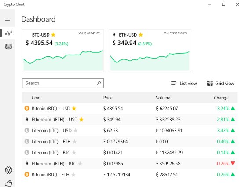This screenshot has height=187, width=242.
Task: Select the Litecoin (LTC) - BTC row label
Action: [51, 153]
